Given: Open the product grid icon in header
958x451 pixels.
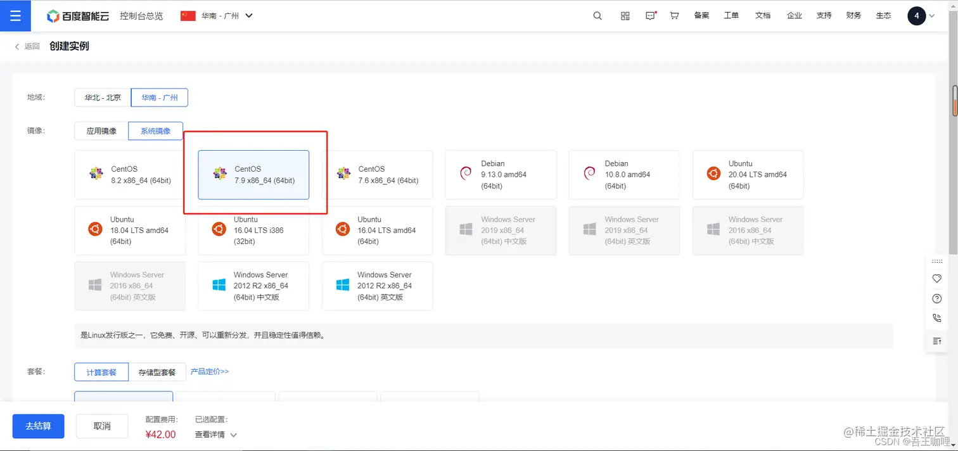Looking at the screenshot, I should [x=625, y=16].
